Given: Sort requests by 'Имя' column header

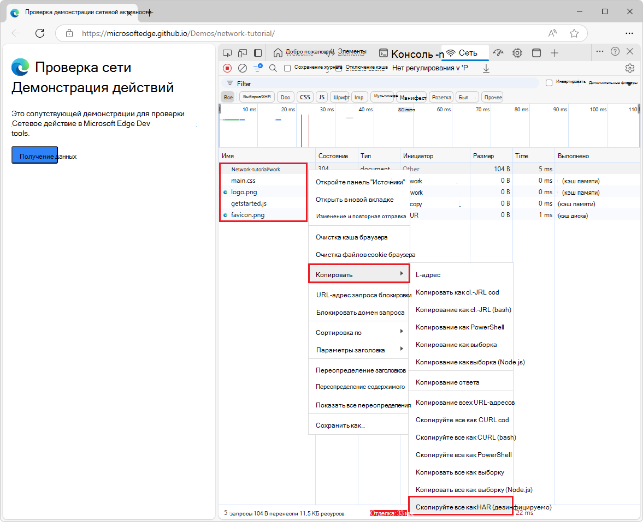Looking at the screenshot, I should (x=267, y=156).
